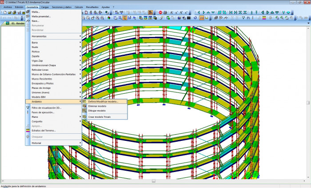311x188 pixels.
Task: Expand the Placas de Anclaje submenu
Action: [54, 88]
